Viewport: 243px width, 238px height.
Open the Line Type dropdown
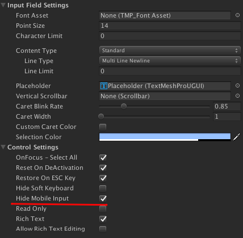pos(170,61)
